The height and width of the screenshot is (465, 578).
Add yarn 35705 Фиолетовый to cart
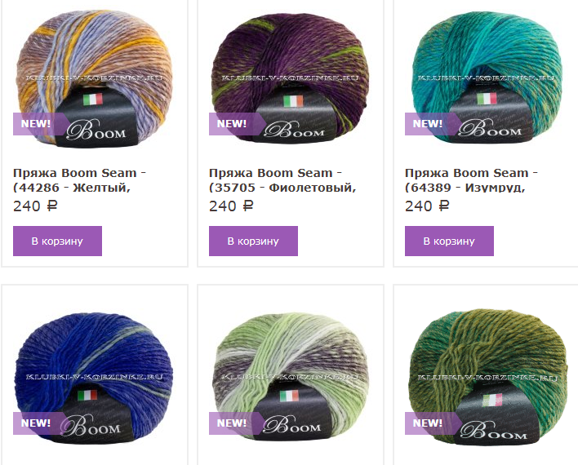253,241
